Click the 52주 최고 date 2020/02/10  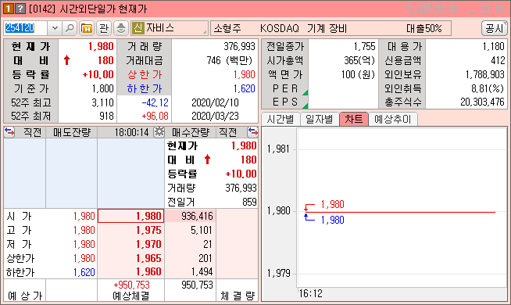[215, 102]
